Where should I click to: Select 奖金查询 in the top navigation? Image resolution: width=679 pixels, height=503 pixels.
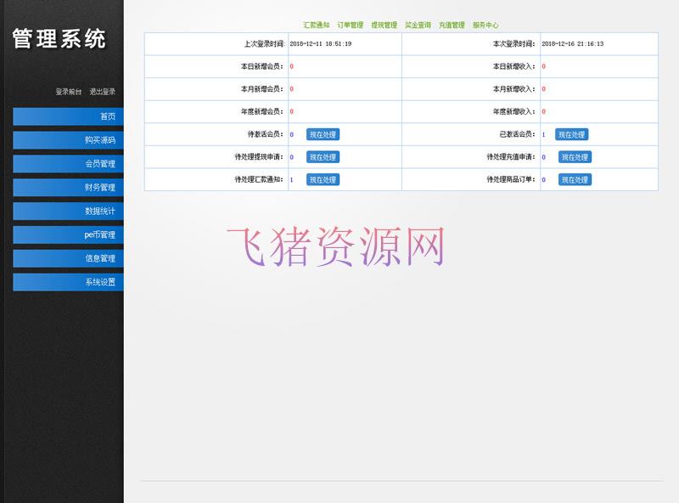(418, 25)
